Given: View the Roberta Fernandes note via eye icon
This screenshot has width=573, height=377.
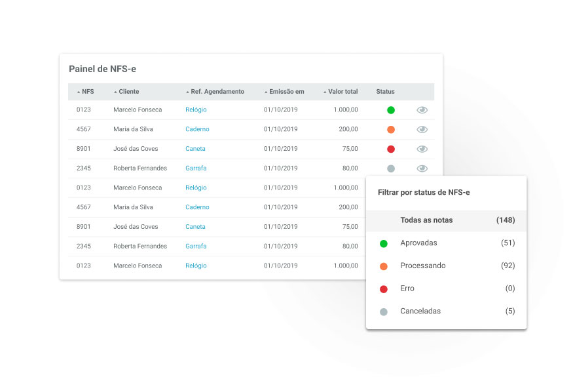Looking at the screenshot, I should pyautogui.click(x=422, y=169).
